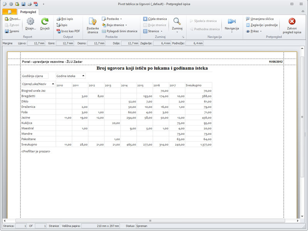
Task: Click the gear design icon in quick access toolbar
Action: (x=11, y=4)
